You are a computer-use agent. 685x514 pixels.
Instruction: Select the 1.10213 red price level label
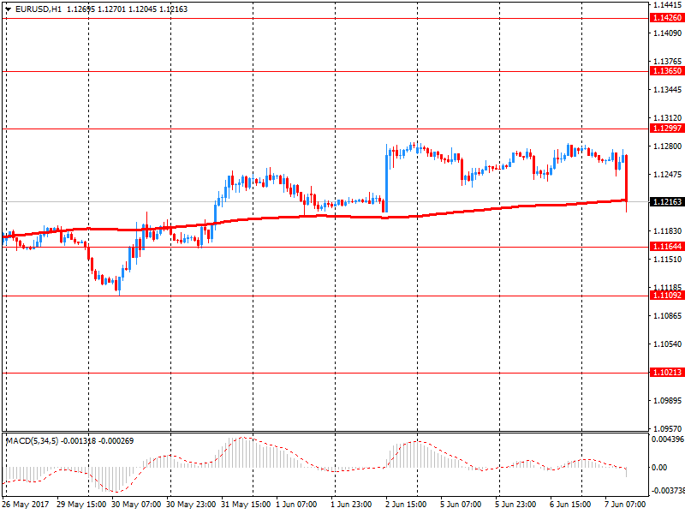click(x=667, y=373)
